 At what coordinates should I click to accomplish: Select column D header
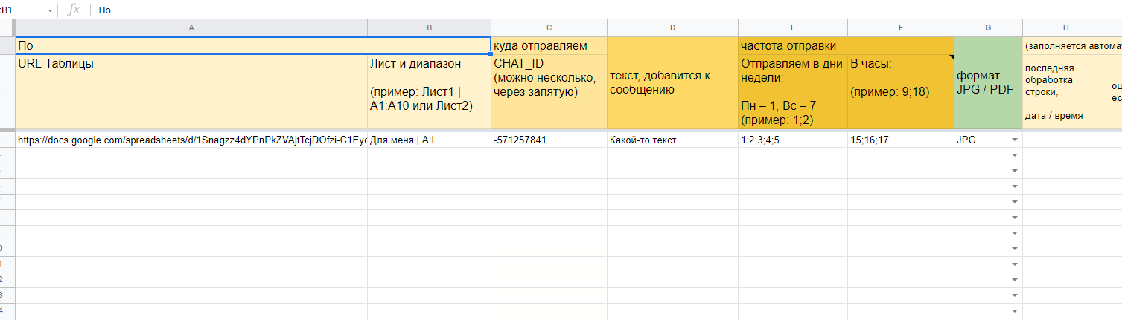672,27
